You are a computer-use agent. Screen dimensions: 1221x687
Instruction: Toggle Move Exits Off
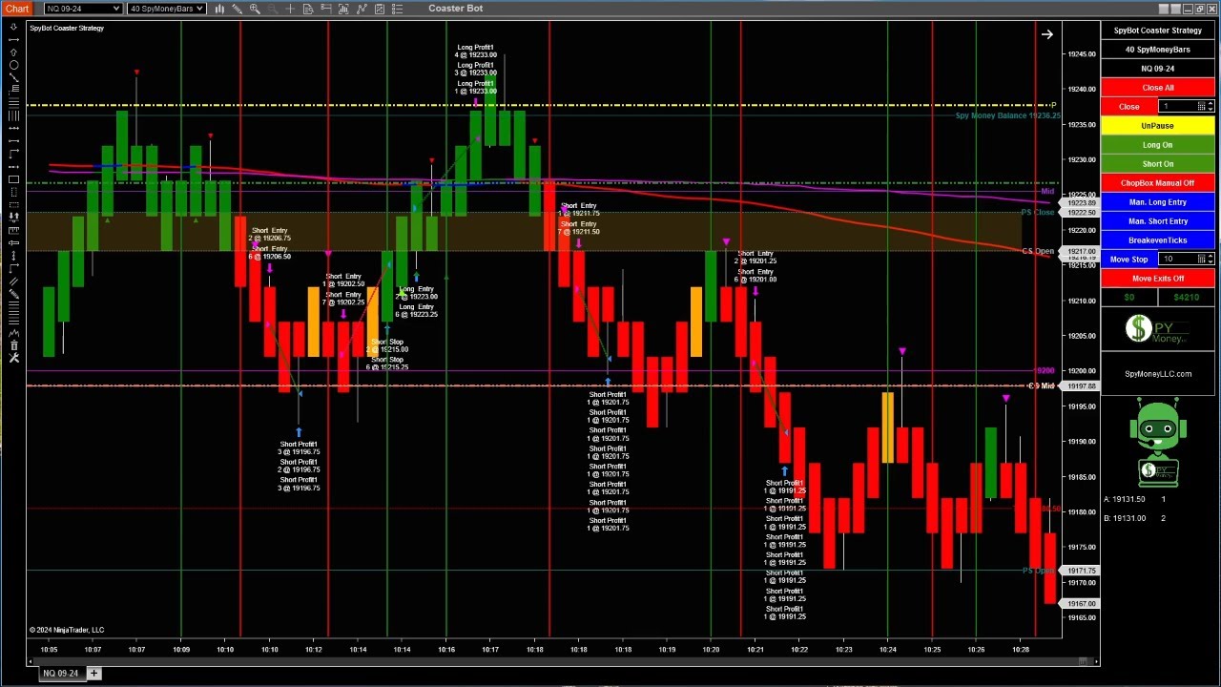pyautogui.click(x=1157, y=278)
